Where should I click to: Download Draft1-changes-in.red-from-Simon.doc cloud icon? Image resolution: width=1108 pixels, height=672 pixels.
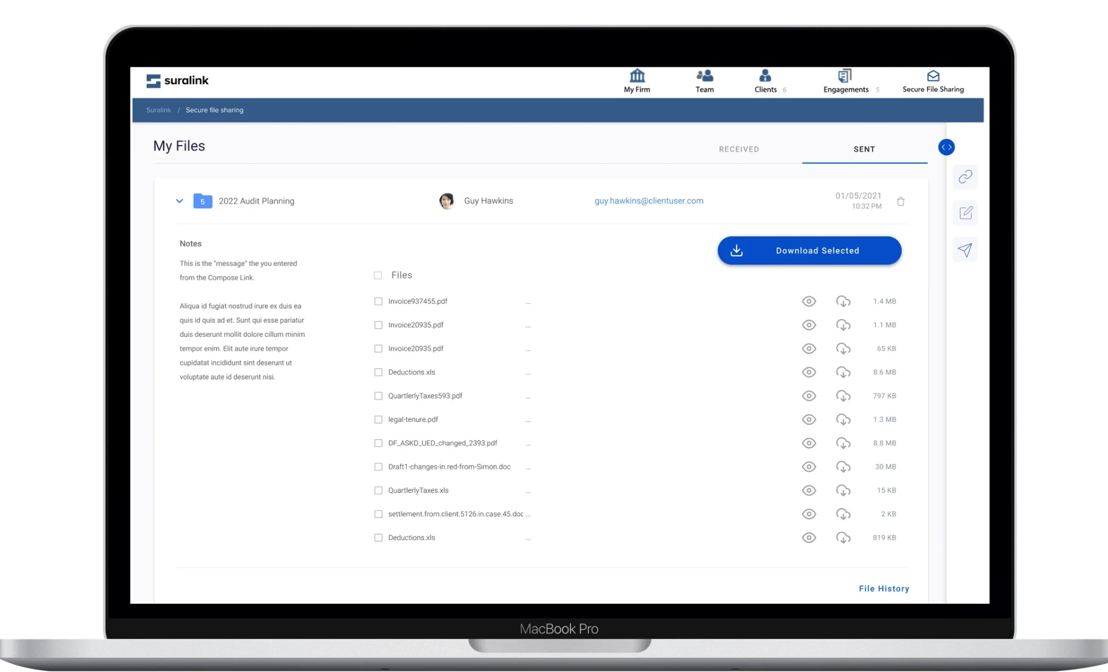click(843, 467)
